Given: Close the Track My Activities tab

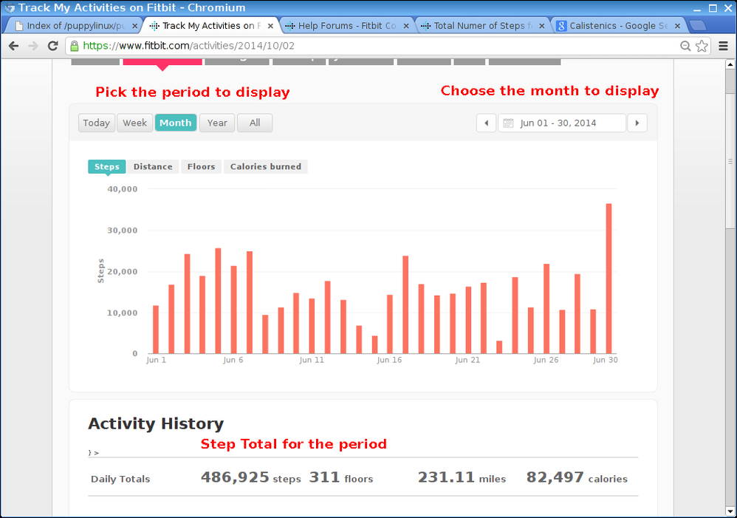Looking at the screenshot, I should click(270, 26).
